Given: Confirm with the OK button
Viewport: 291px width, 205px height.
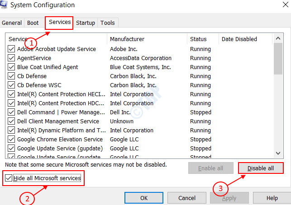Looking at the screenshot, I should pyautogui.click(x=144, y=198).
